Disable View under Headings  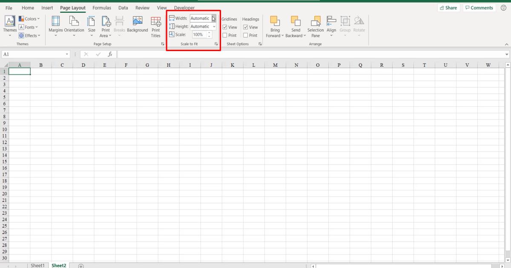(x=245, y=27)
